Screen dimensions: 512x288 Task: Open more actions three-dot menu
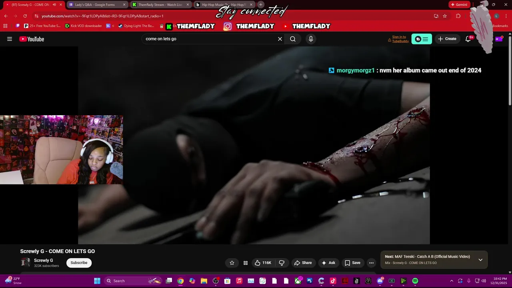pos(371,263)
